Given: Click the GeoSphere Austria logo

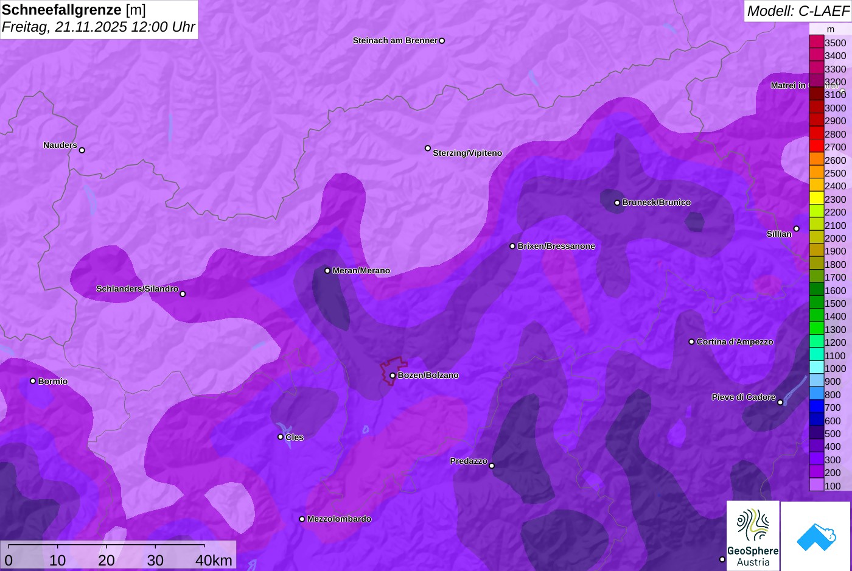Looking at the screenshot, I should pyautogui.click(x=753, y=536).
